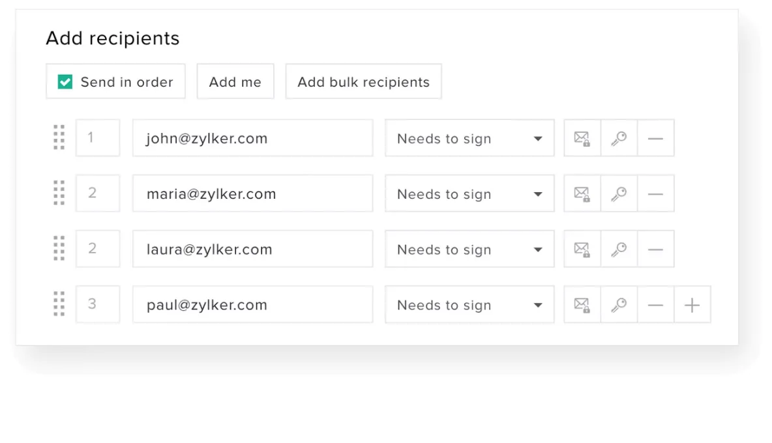Open private message envelope icon for john@zylker.com
This screenshot has height=443, width=772.
(x=582, y=138)
